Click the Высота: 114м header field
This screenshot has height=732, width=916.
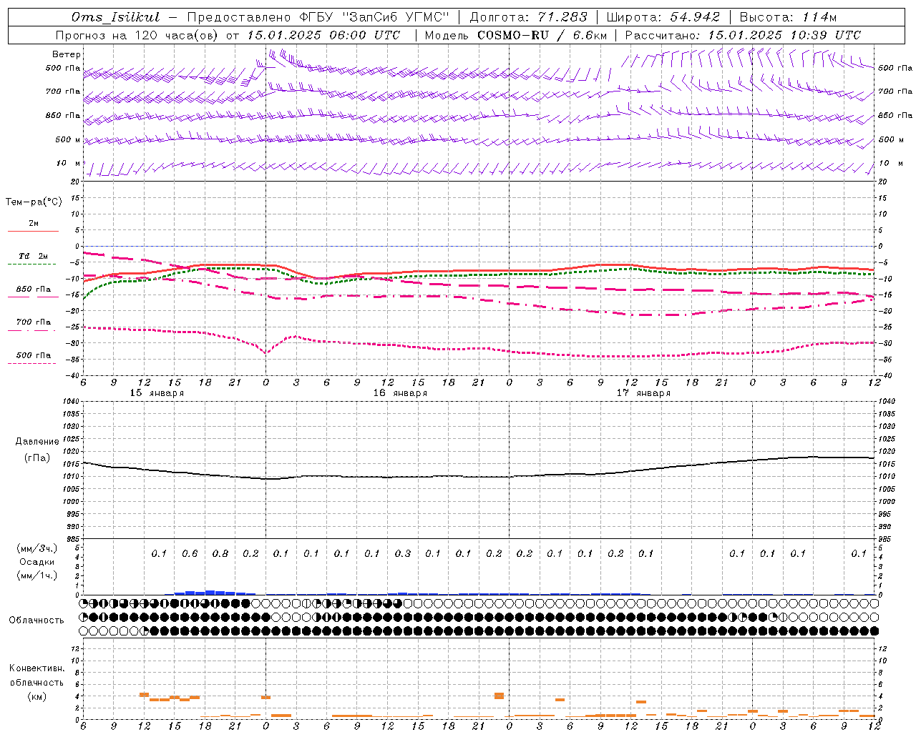click(788, 17)
